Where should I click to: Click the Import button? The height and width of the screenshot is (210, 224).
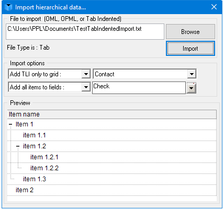(x=191, y=49)
